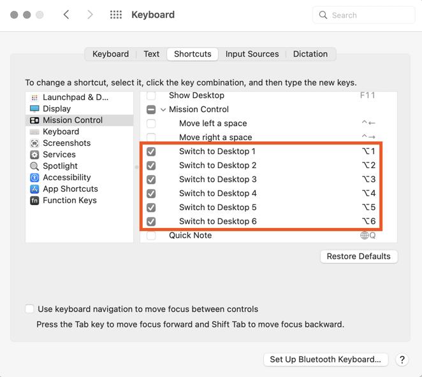Click the Spotlight magnifier icon

[x=34, y=166]
